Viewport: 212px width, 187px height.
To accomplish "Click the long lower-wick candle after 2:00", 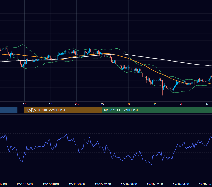I will tap(162, 88).
